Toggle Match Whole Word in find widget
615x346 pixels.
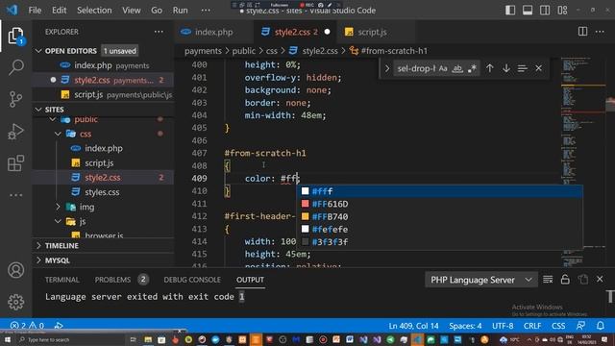coord(457,68)
